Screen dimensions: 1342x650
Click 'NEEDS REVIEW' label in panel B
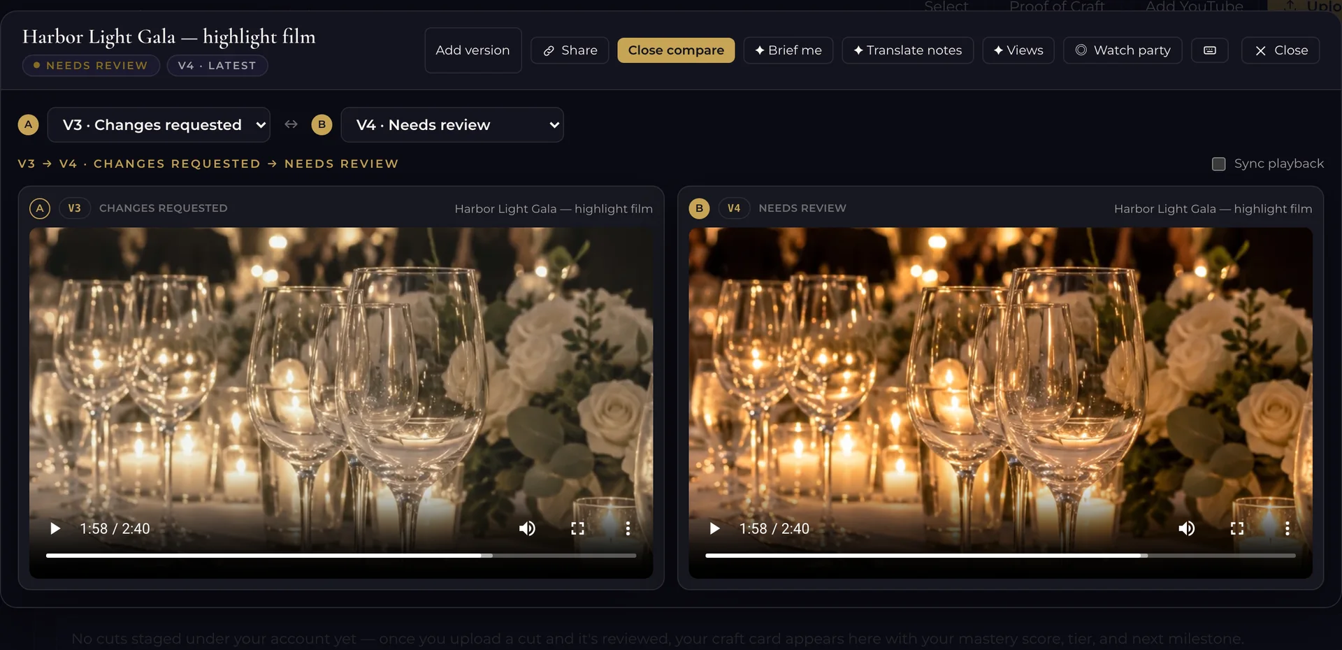[x=802, y=208]
